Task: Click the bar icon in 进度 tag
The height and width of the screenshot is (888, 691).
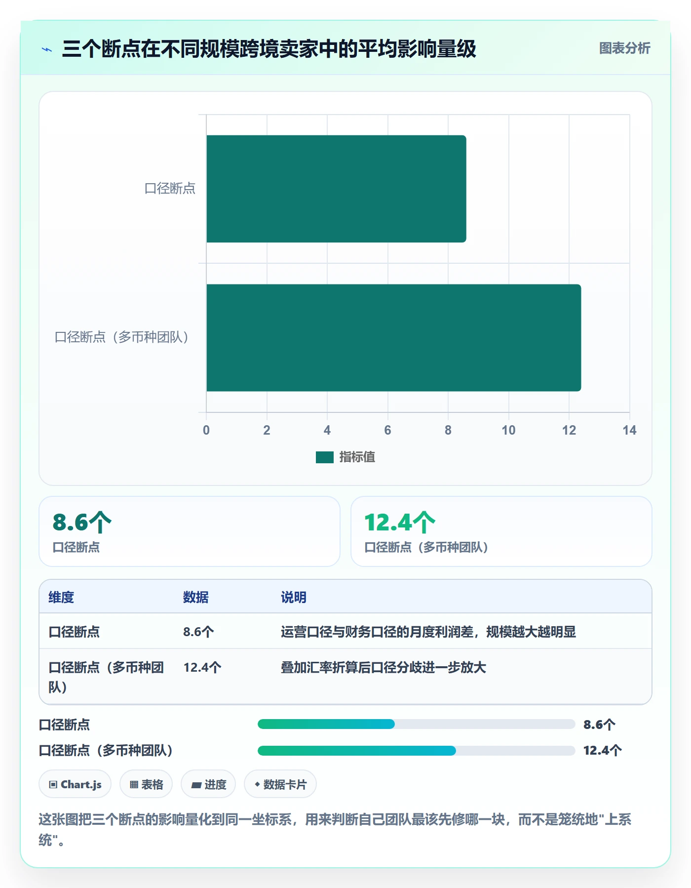Action: [196, 785]
